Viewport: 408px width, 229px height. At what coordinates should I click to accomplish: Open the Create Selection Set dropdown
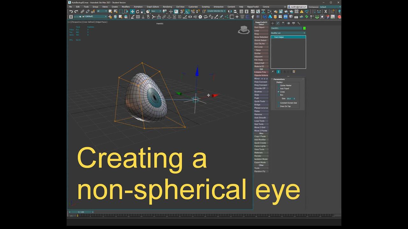217,11
